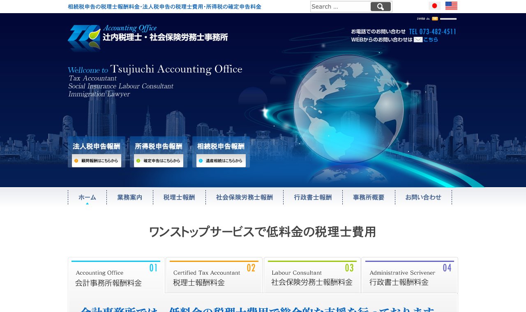Viewport: 526px width, 312px height.
Task: Toggle the SOUND ON switch
Action: click(435, 18)
